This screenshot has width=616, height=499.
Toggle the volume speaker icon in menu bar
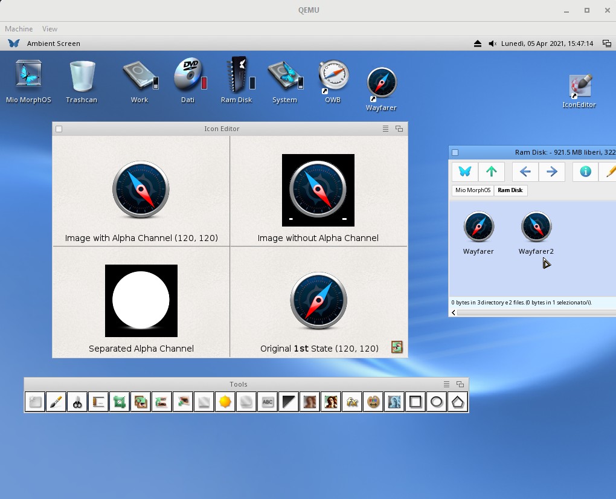[x=492, y=43]
